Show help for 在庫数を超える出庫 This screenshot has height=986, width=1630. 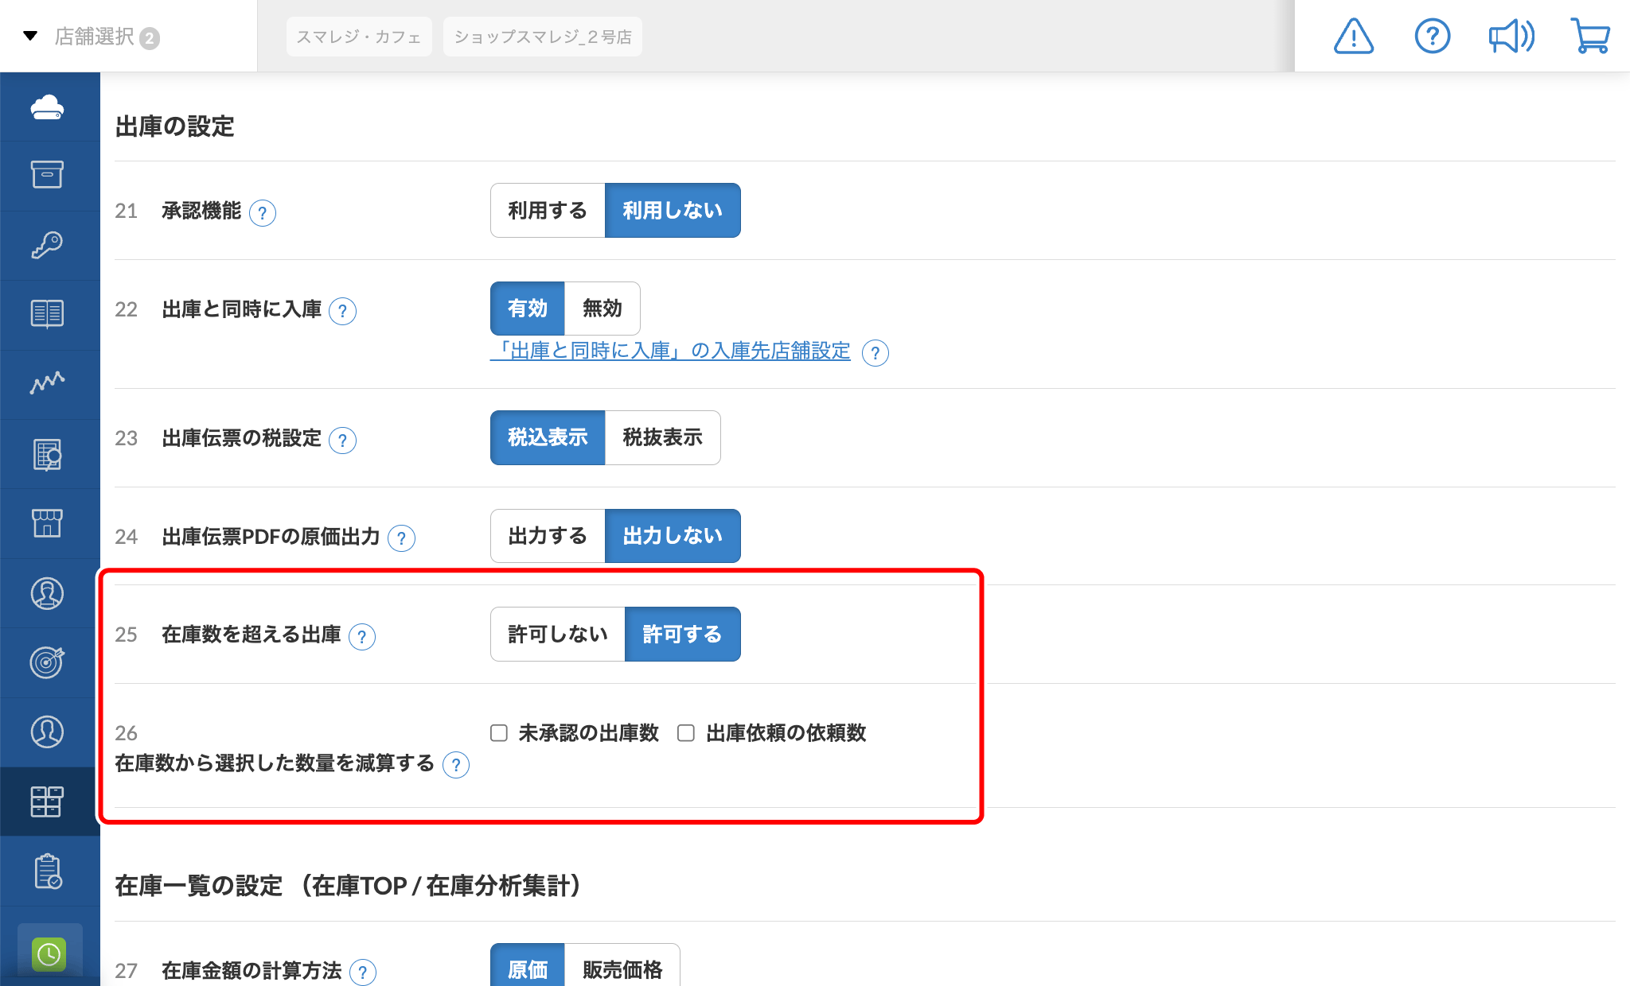[362, 636]
